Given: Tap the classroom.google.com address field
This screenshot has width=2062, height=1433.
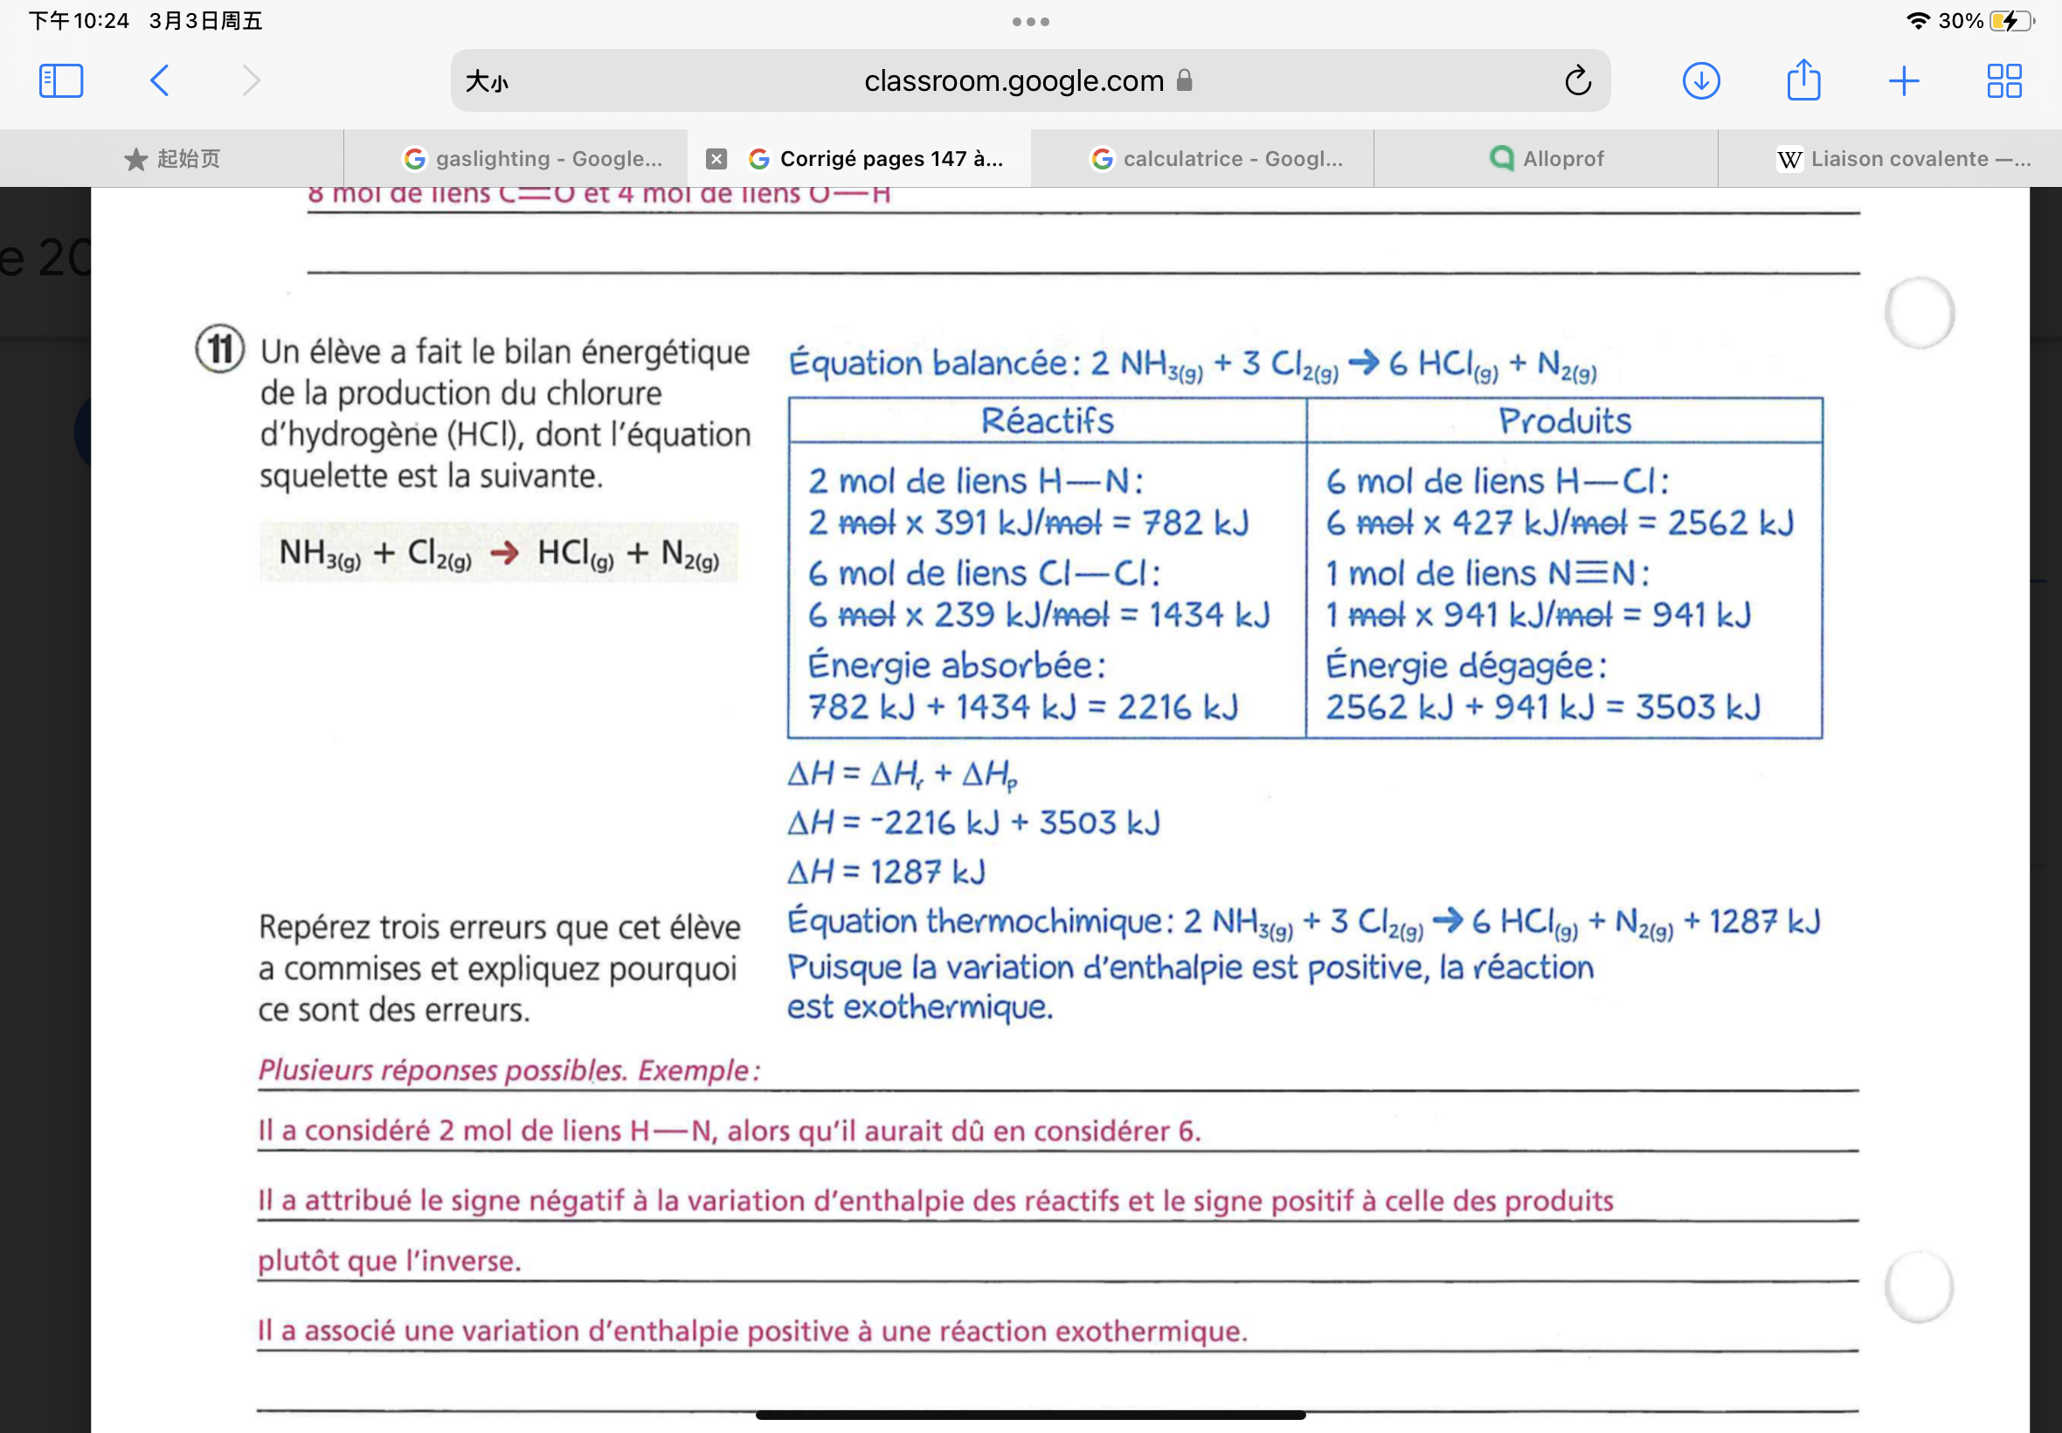Looking at the screenshot, I should [x=1014, y=80].
